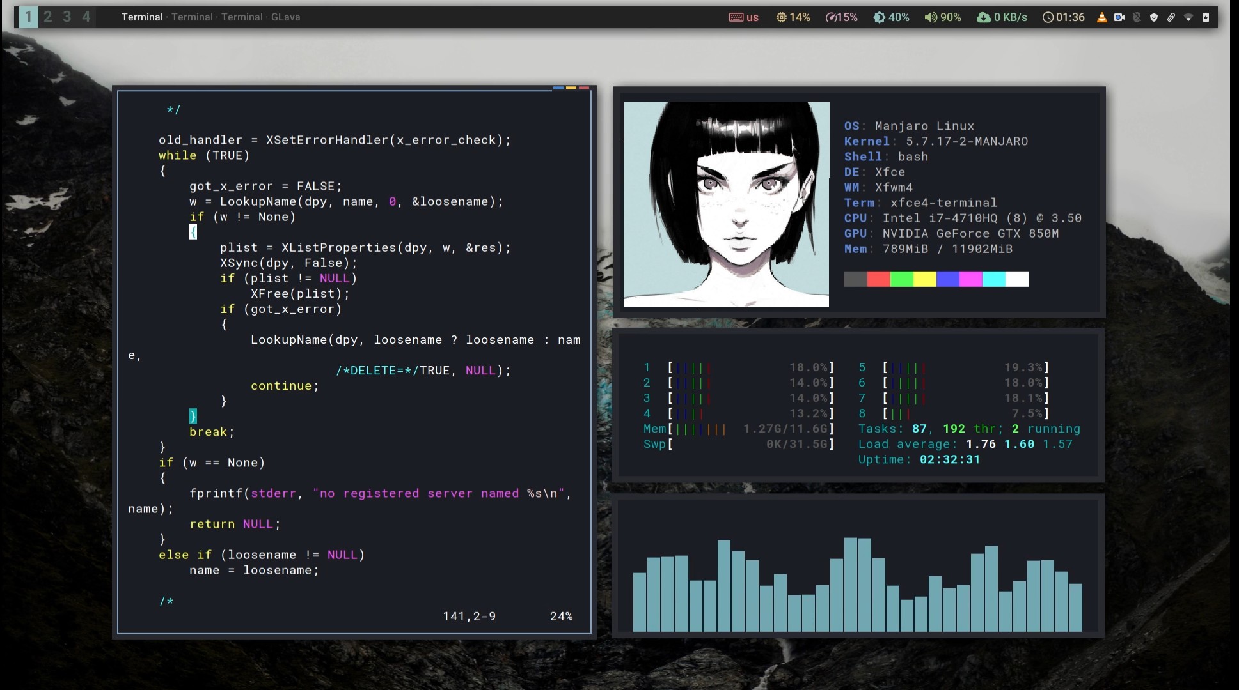Open the battery power menu
This screenshot has height=690, width=1239.
(x=1205, y=17)
